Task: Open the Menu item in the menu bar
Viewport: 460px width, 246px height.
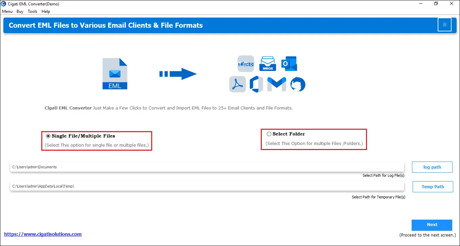Action: (x=7, y=11)
